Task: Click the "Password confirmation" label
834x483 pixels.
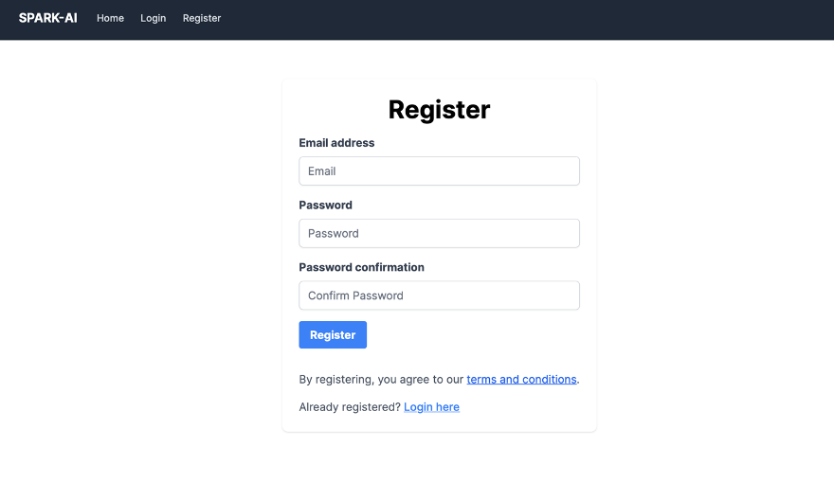Action: point(361,268)
